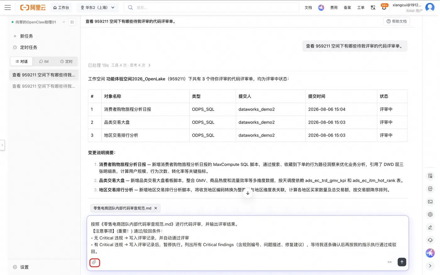Viewport: 440px width, 275px height.
Task: Open the Cloud Shell terminal icon
Action: pyautogui.click(x=430, y=201)
